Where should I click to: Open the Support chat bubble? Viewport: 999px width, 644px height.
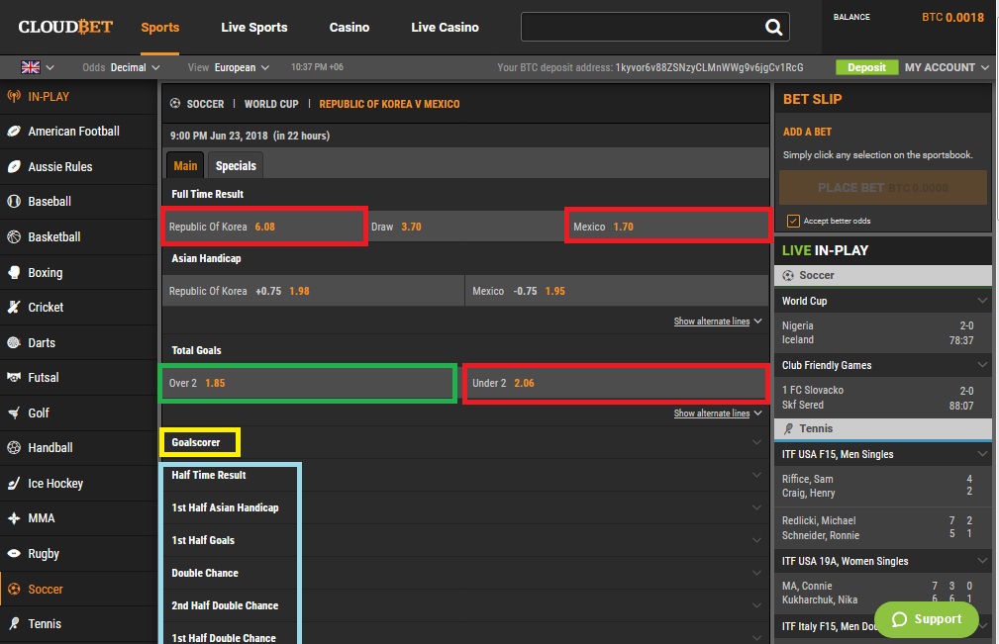tap(927, 619)
